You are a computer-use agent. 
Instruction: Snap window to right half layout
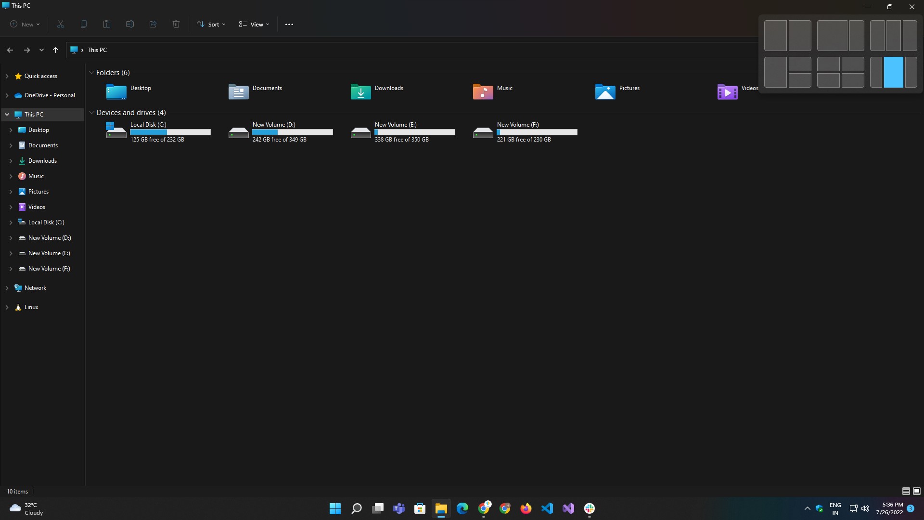(x=800, y=36)
